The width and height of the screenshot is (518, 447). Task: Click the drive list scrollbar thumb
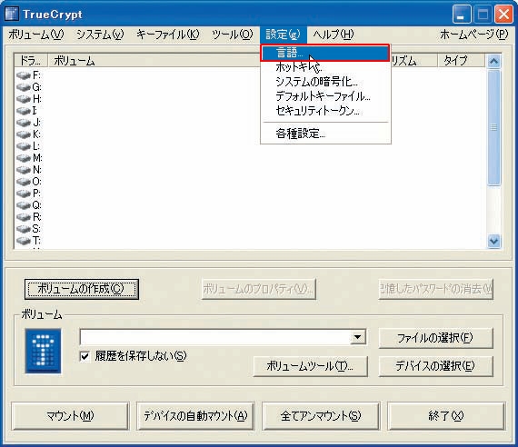click(493, 127)
